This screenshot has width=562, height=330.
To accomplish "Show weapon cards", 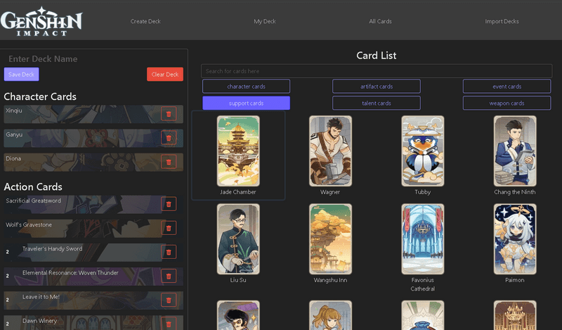I will [507, 103].
